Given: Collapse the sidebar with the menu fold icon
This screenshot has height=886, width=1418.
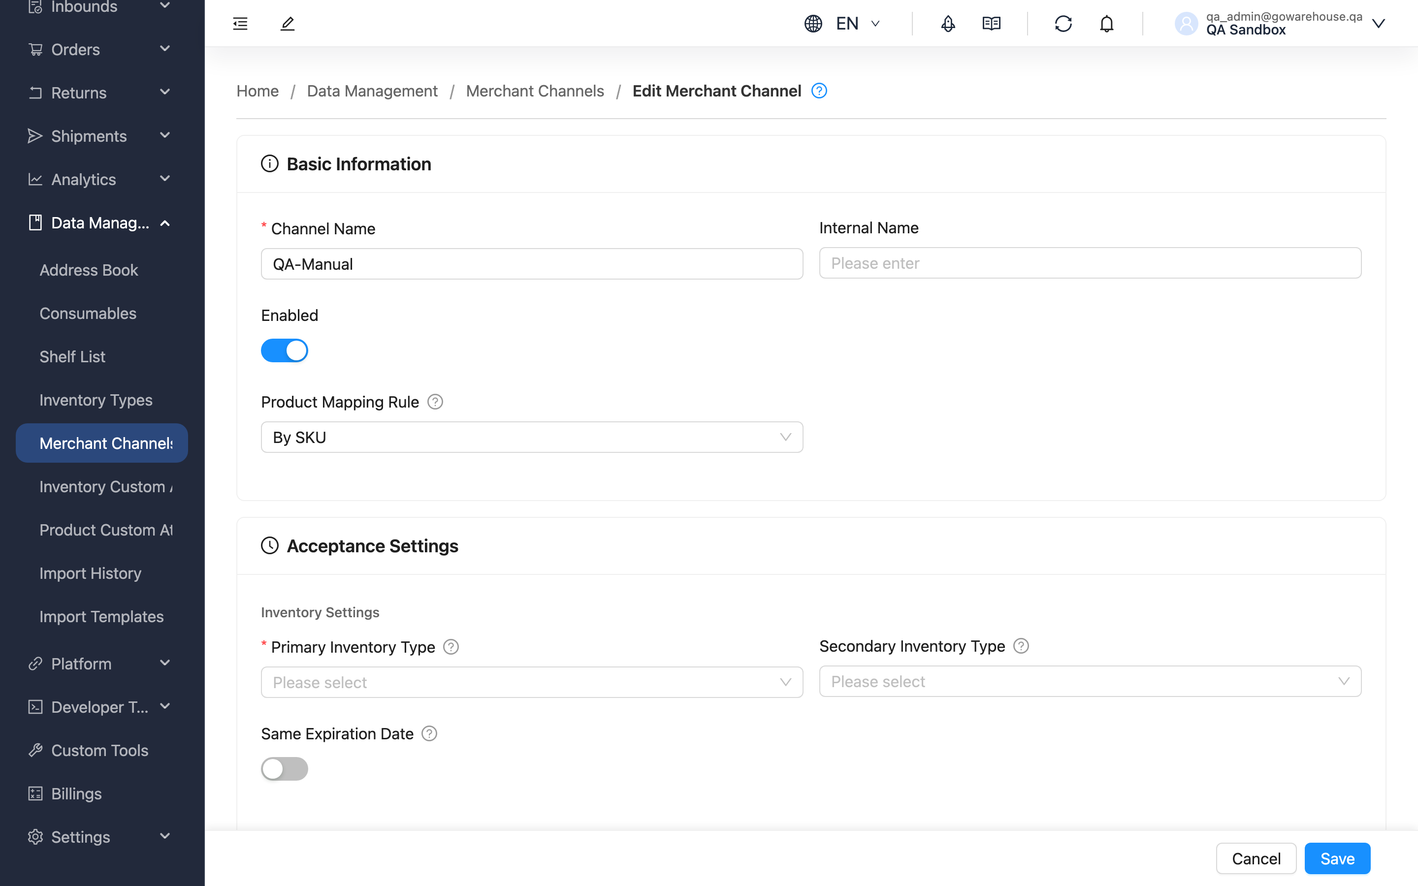Looking at the screenshot, I should click(240, 24).
